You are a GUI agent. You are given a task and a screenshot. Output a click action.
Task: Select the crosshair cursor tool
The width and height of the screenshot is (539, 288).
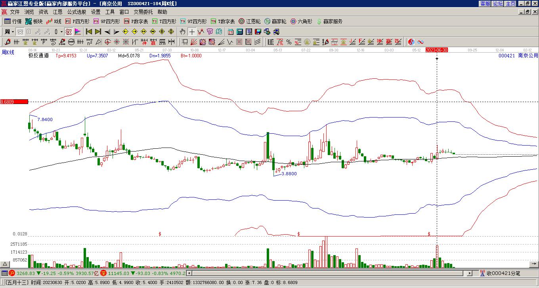[192, 32]
